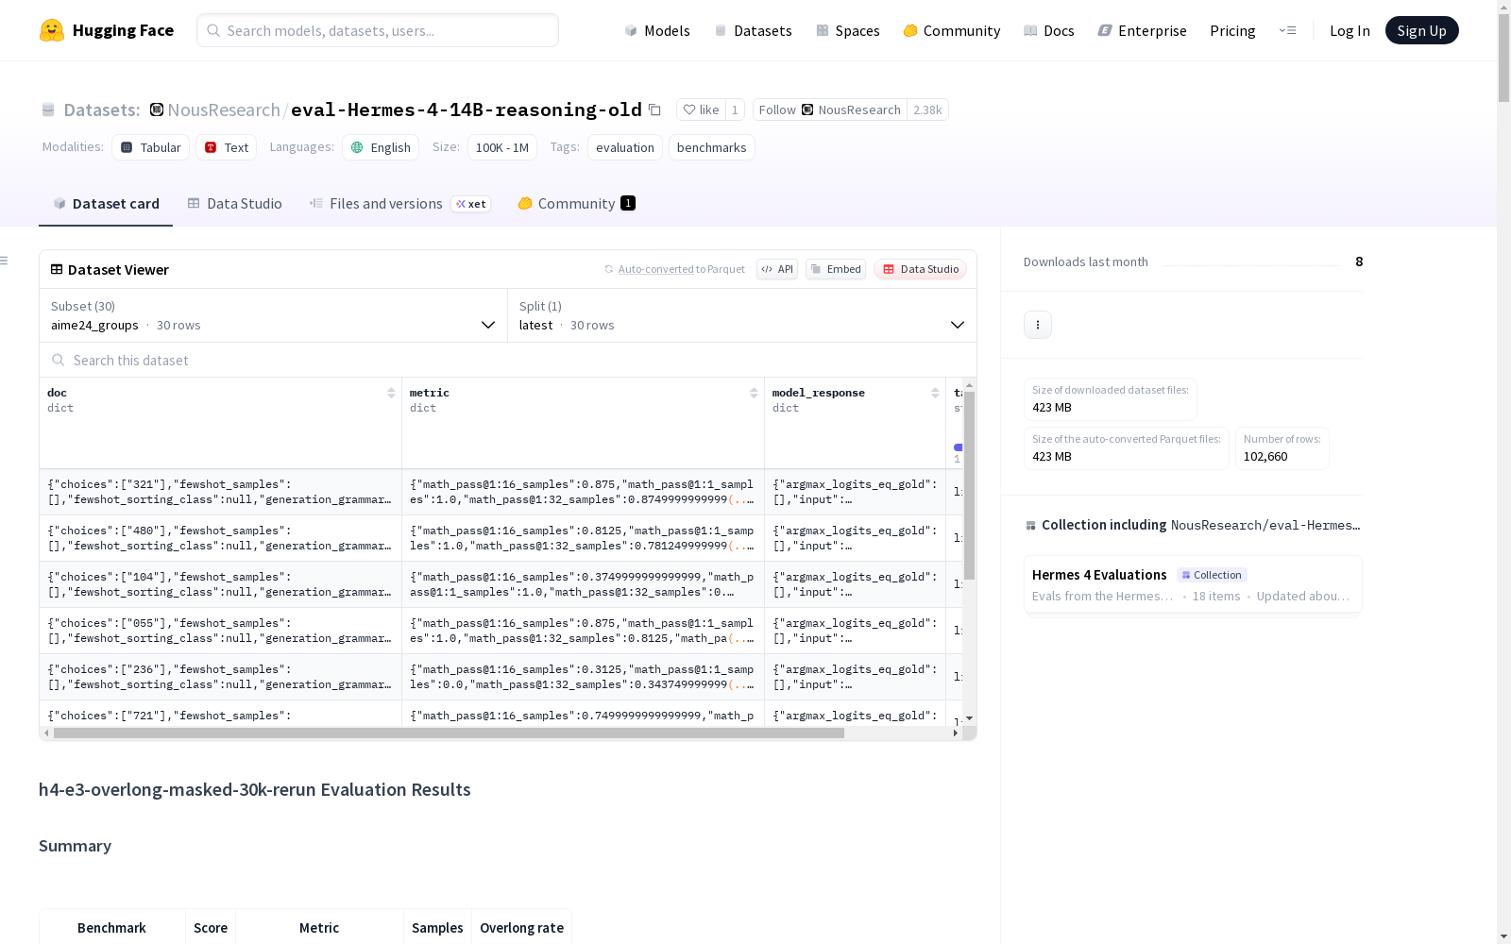Open Enterprise in top navigation

(x=1142, y=30)
